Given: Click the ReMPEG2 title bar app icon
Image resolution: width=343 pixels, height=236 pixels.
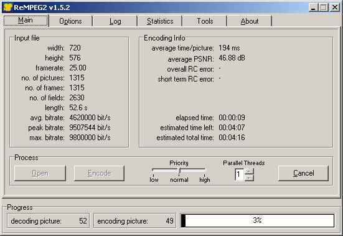Looking at the screenshot, I should pos(7,7).
